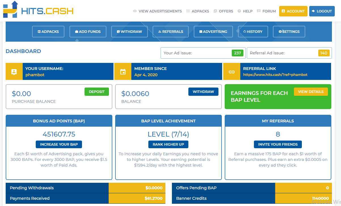
Task: Open Adpacks from the top navigation
Action: click(x=200, y=11)
